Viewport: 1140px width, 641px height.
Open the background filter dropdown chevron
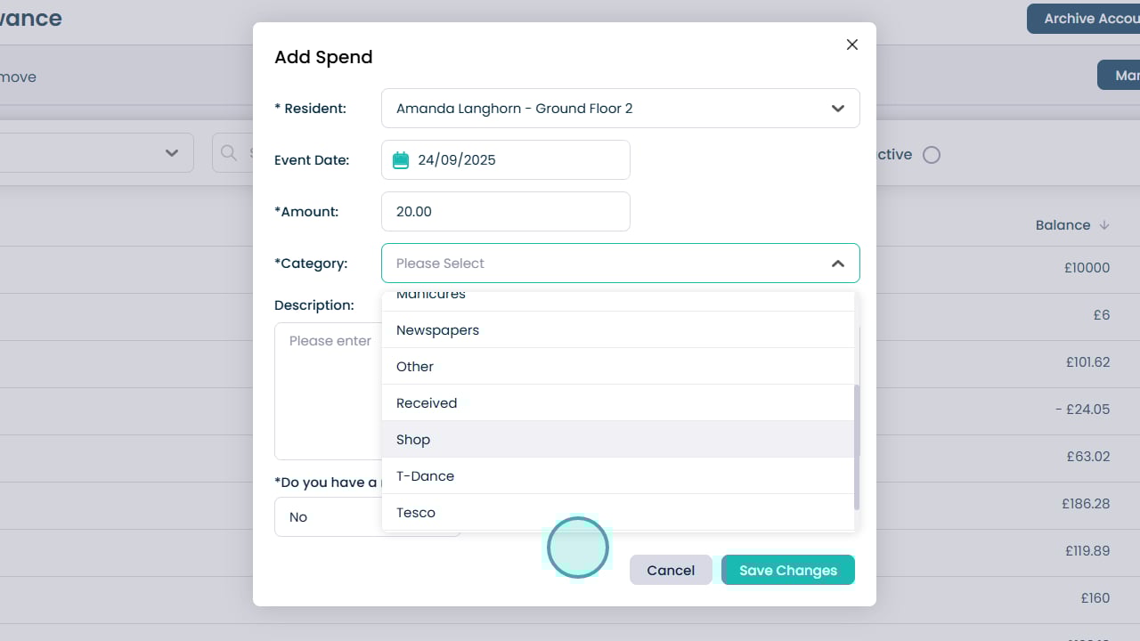pyautogui.click(x=172, y=153)
